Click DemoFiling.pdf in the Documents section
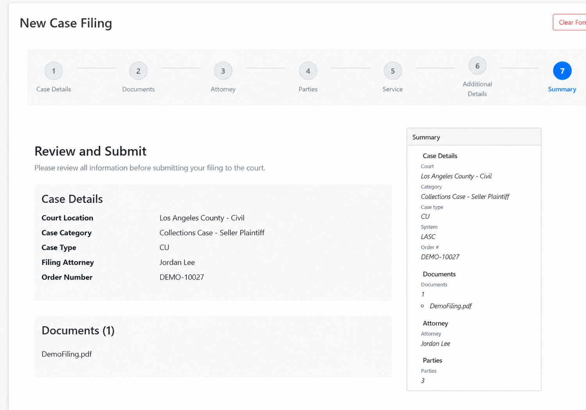586x410 pixels. click(x=67, y=354)
